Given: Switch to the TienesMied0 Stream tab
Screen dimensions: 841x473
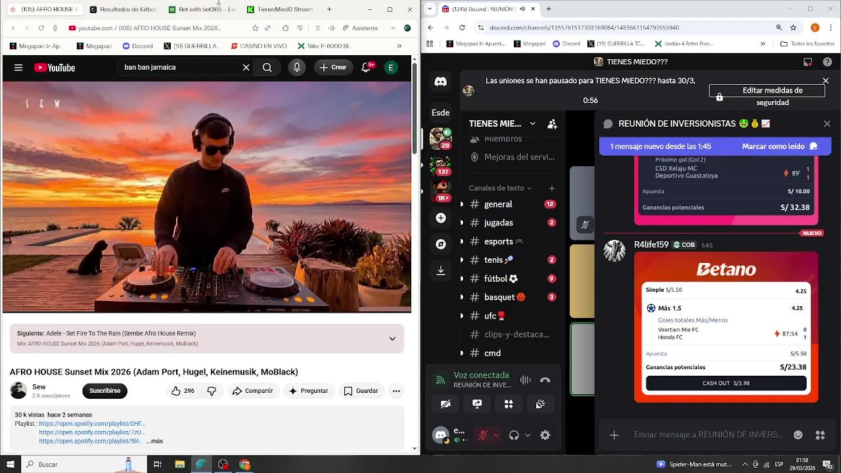Looking at the screenshot, I should point(281,9).
